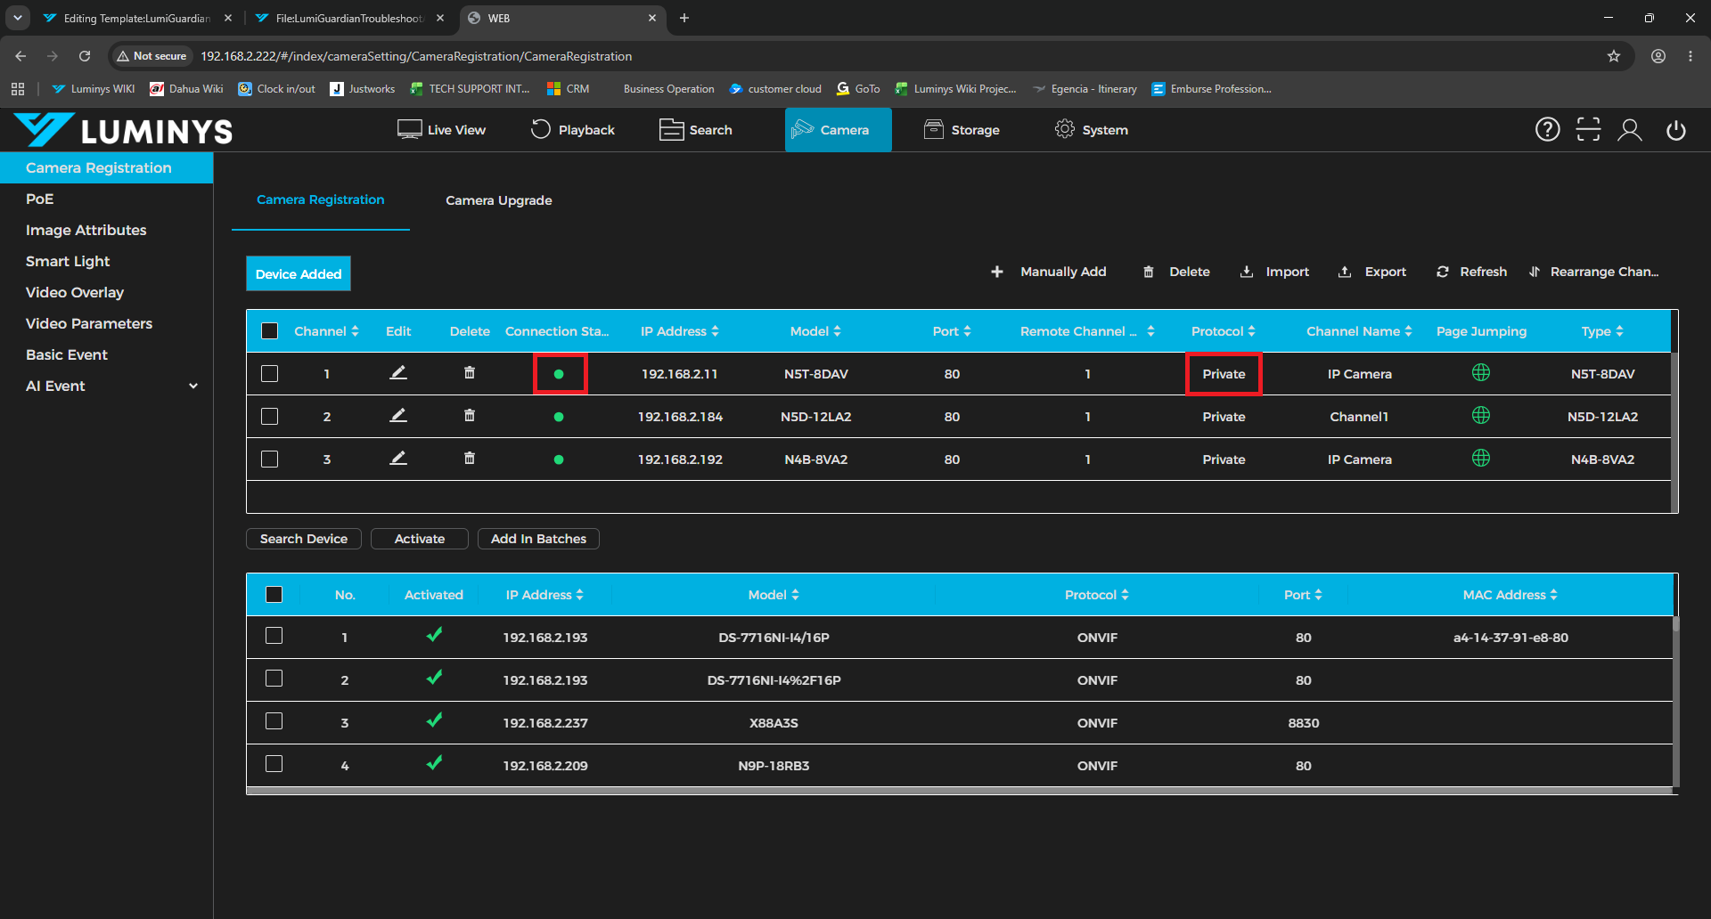Image resolution: width=1711 pixels, height=919 pixels.
Task: Switch to the Camera Upgrade tab
Action: [x=499, y=200]
